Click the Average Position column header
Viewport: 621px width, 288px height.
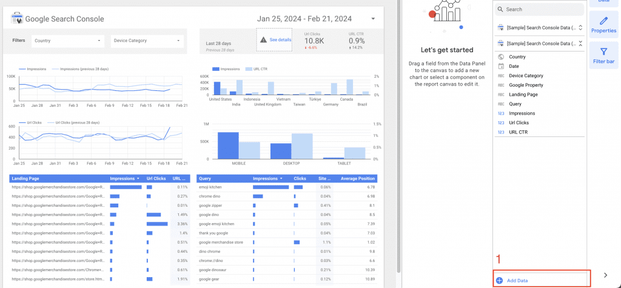(358, 179)
